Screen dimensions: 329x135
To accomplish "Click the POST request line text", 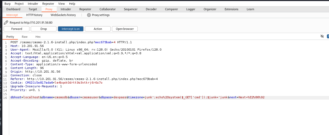I will tap(71, 42).
